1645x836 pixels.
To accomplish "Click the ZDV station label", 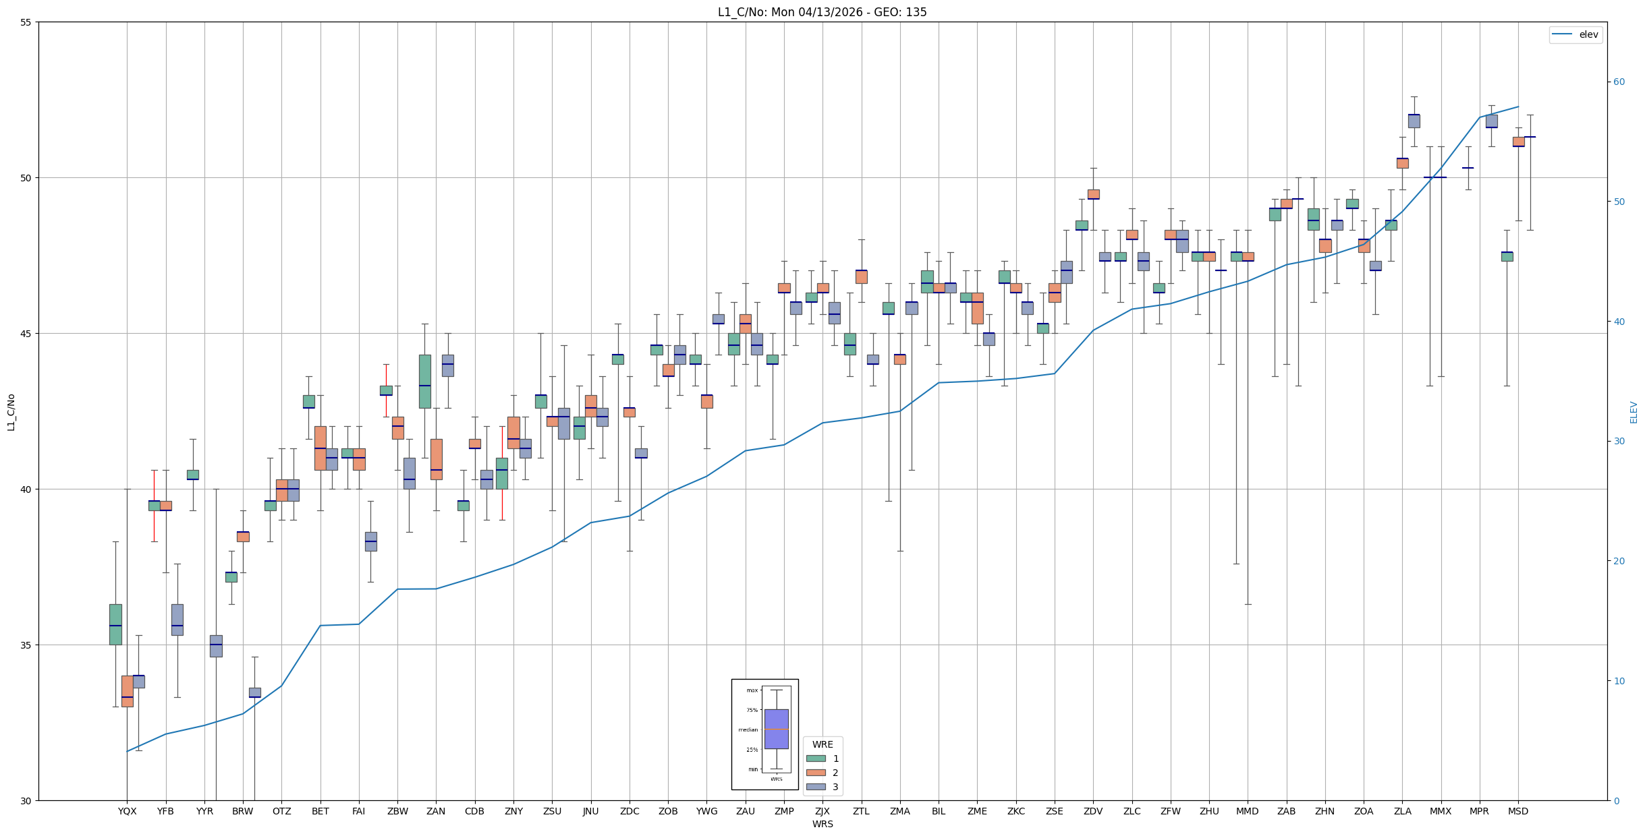I will pyautogui.click(x=1093, y=811).
